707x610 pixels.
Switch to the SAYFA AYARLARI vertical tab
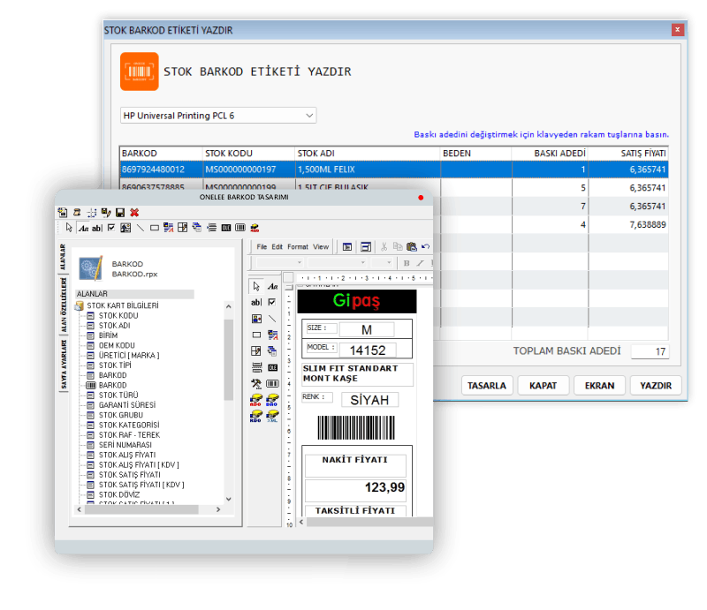coord(64,365)
